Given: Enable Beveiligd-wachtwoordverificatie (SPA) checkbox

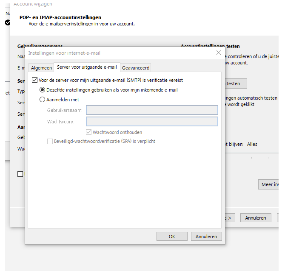Looking at the screenshot, I should click(x=50, y=141).
